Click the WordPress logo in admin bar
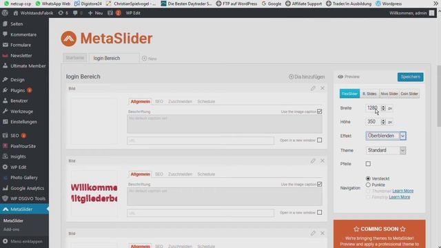 pyautogui.click(x=5, y=13)
